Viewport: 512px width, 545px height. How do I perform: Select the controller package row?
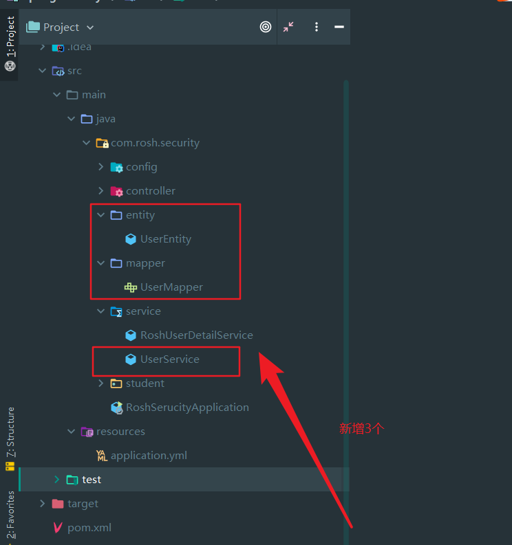click(x=184, y=191)
